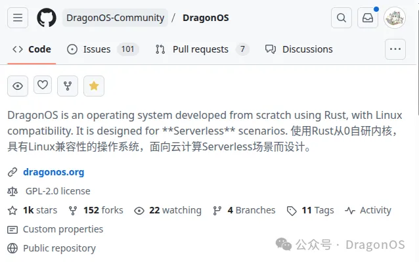Switch to the Issues tab
The height and width of the screenshot is (262, 419).
(102, 49)
